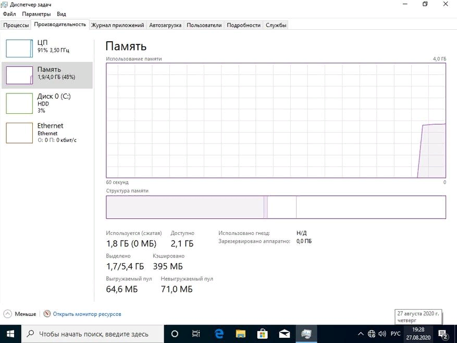The width and height of the screenshot is (457, 343).
Task: Click the memory composition bar
Action: point(276,207)
